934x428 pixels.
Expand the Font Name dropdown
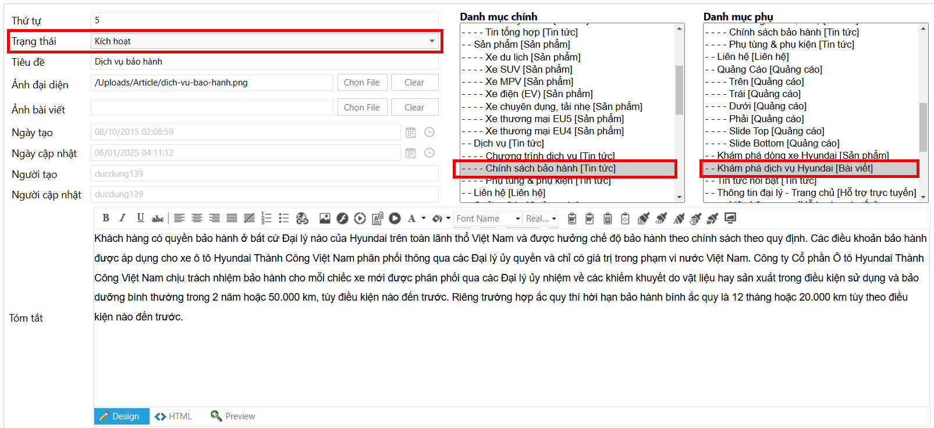(x=517, y=219)
